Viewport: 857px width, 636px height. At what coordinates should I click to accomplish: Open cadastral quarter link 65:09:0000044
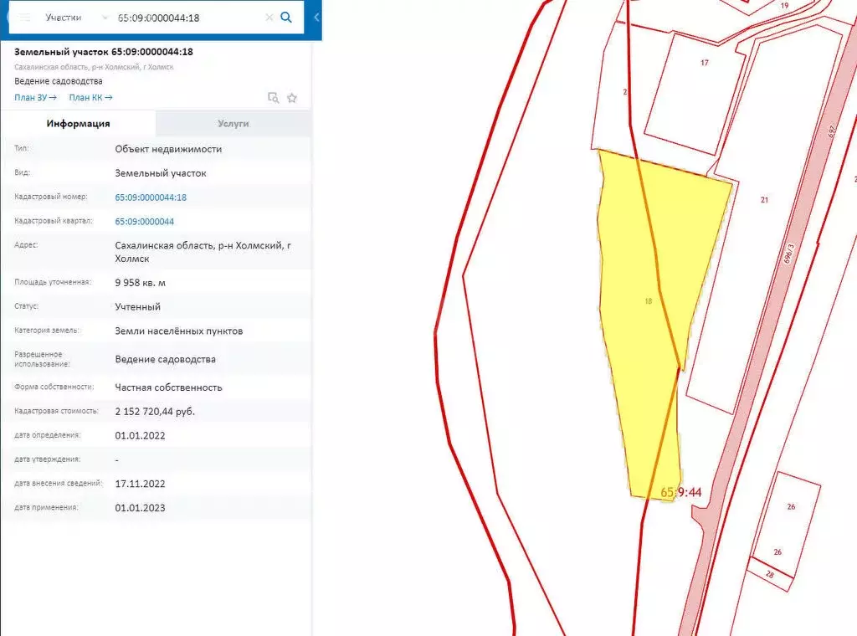click(144, 222)
